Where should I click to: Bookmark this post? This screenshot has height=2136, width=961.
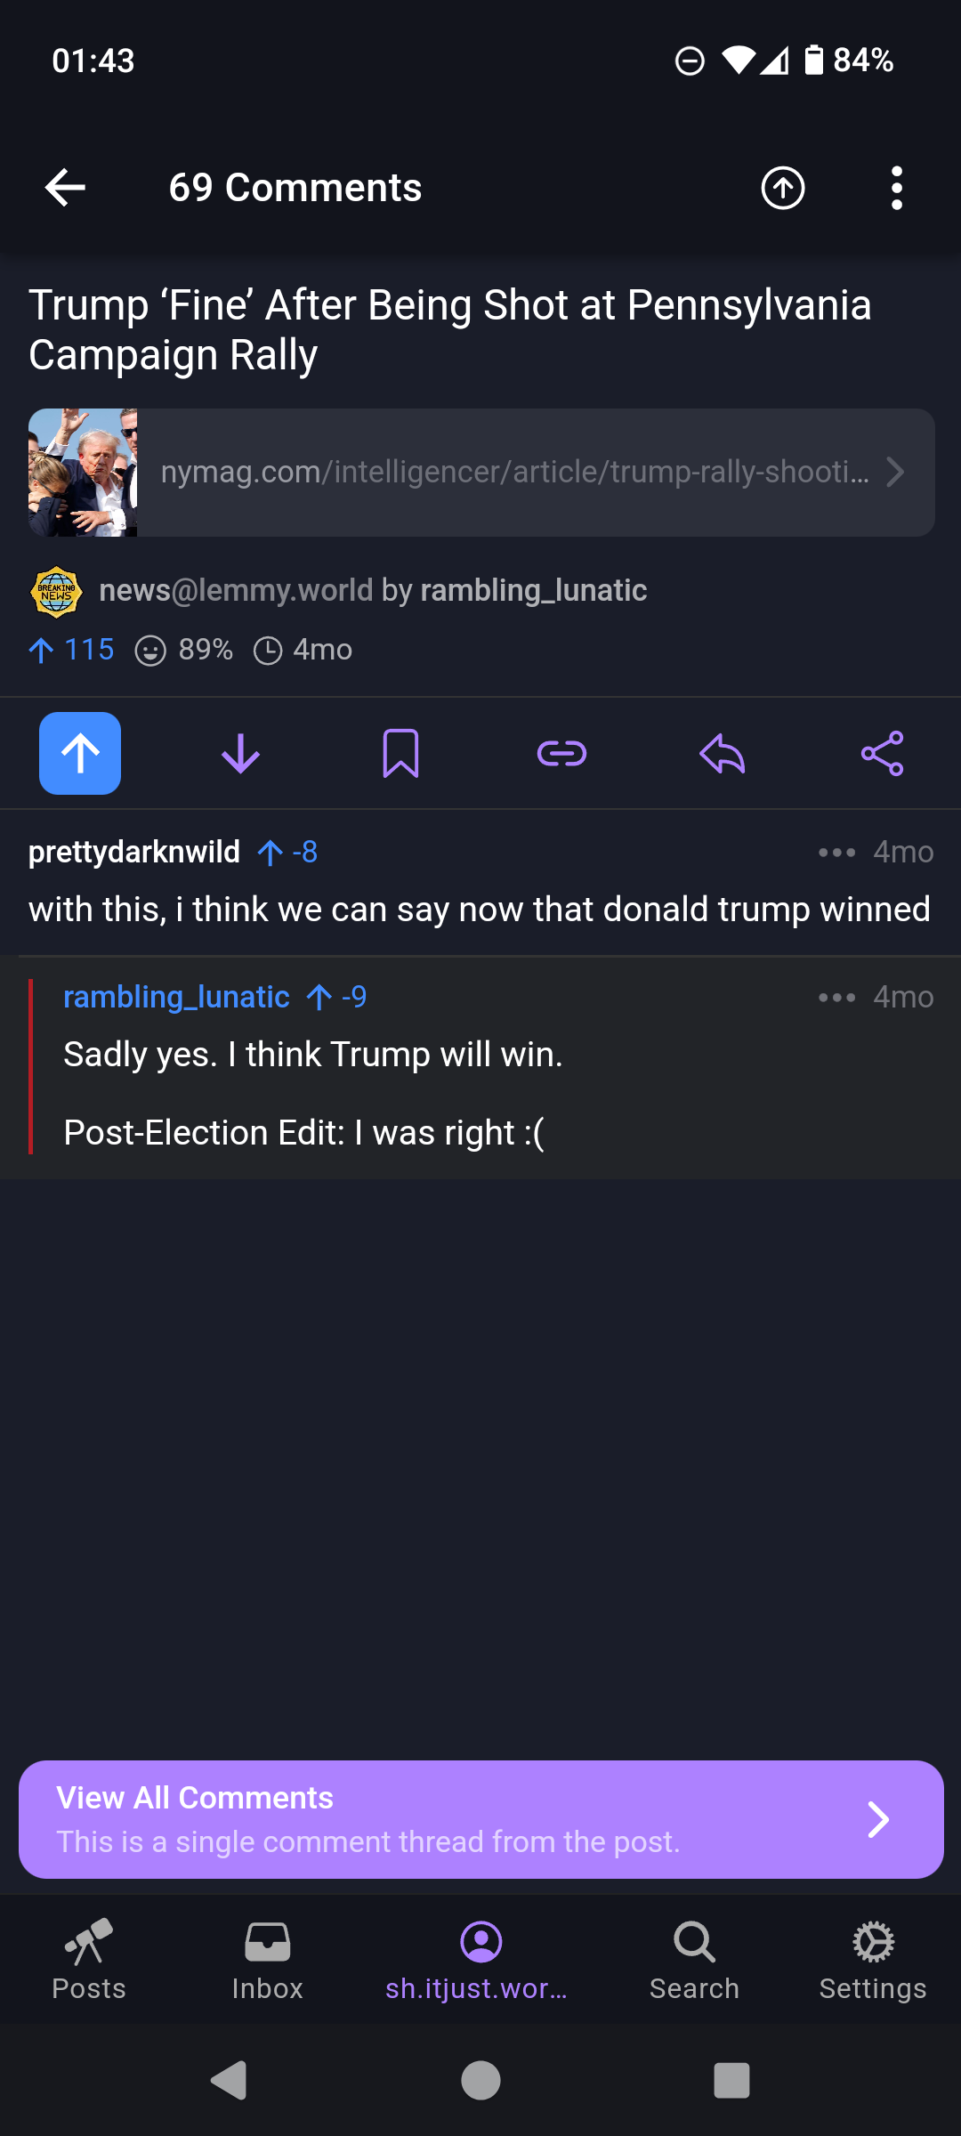[x=400, y=754]
